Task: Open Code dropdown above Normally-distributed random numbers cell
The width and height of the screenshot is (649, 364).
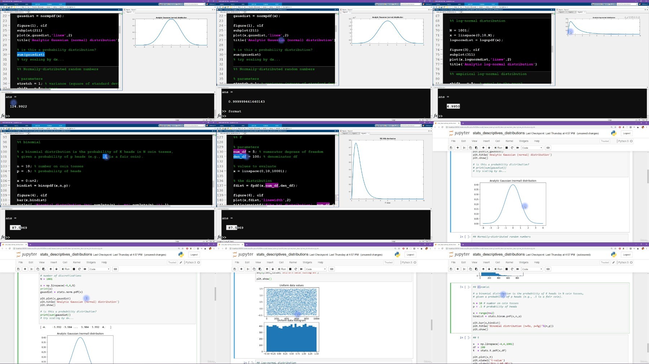Action: (532, 148)
